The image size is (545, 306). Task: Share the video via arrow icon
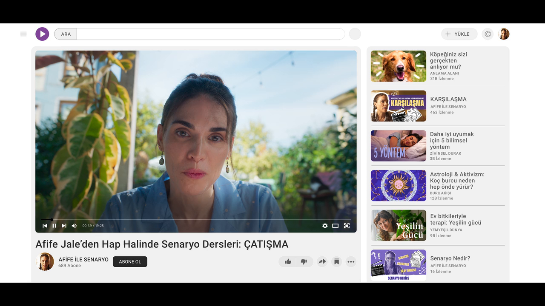pyautogui.click(x=322, y=262)
